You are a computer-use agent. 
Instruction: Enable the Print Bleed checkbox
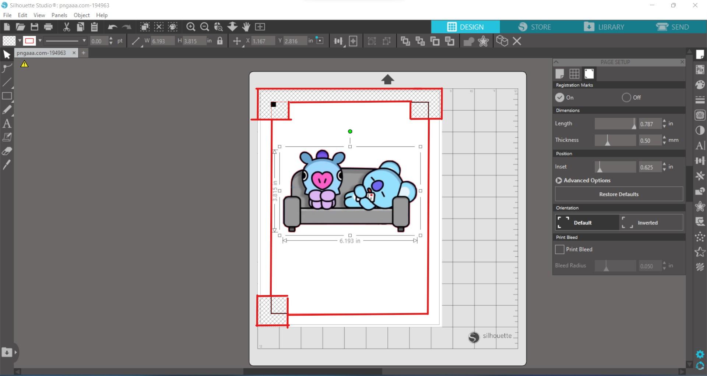point(560,249)
